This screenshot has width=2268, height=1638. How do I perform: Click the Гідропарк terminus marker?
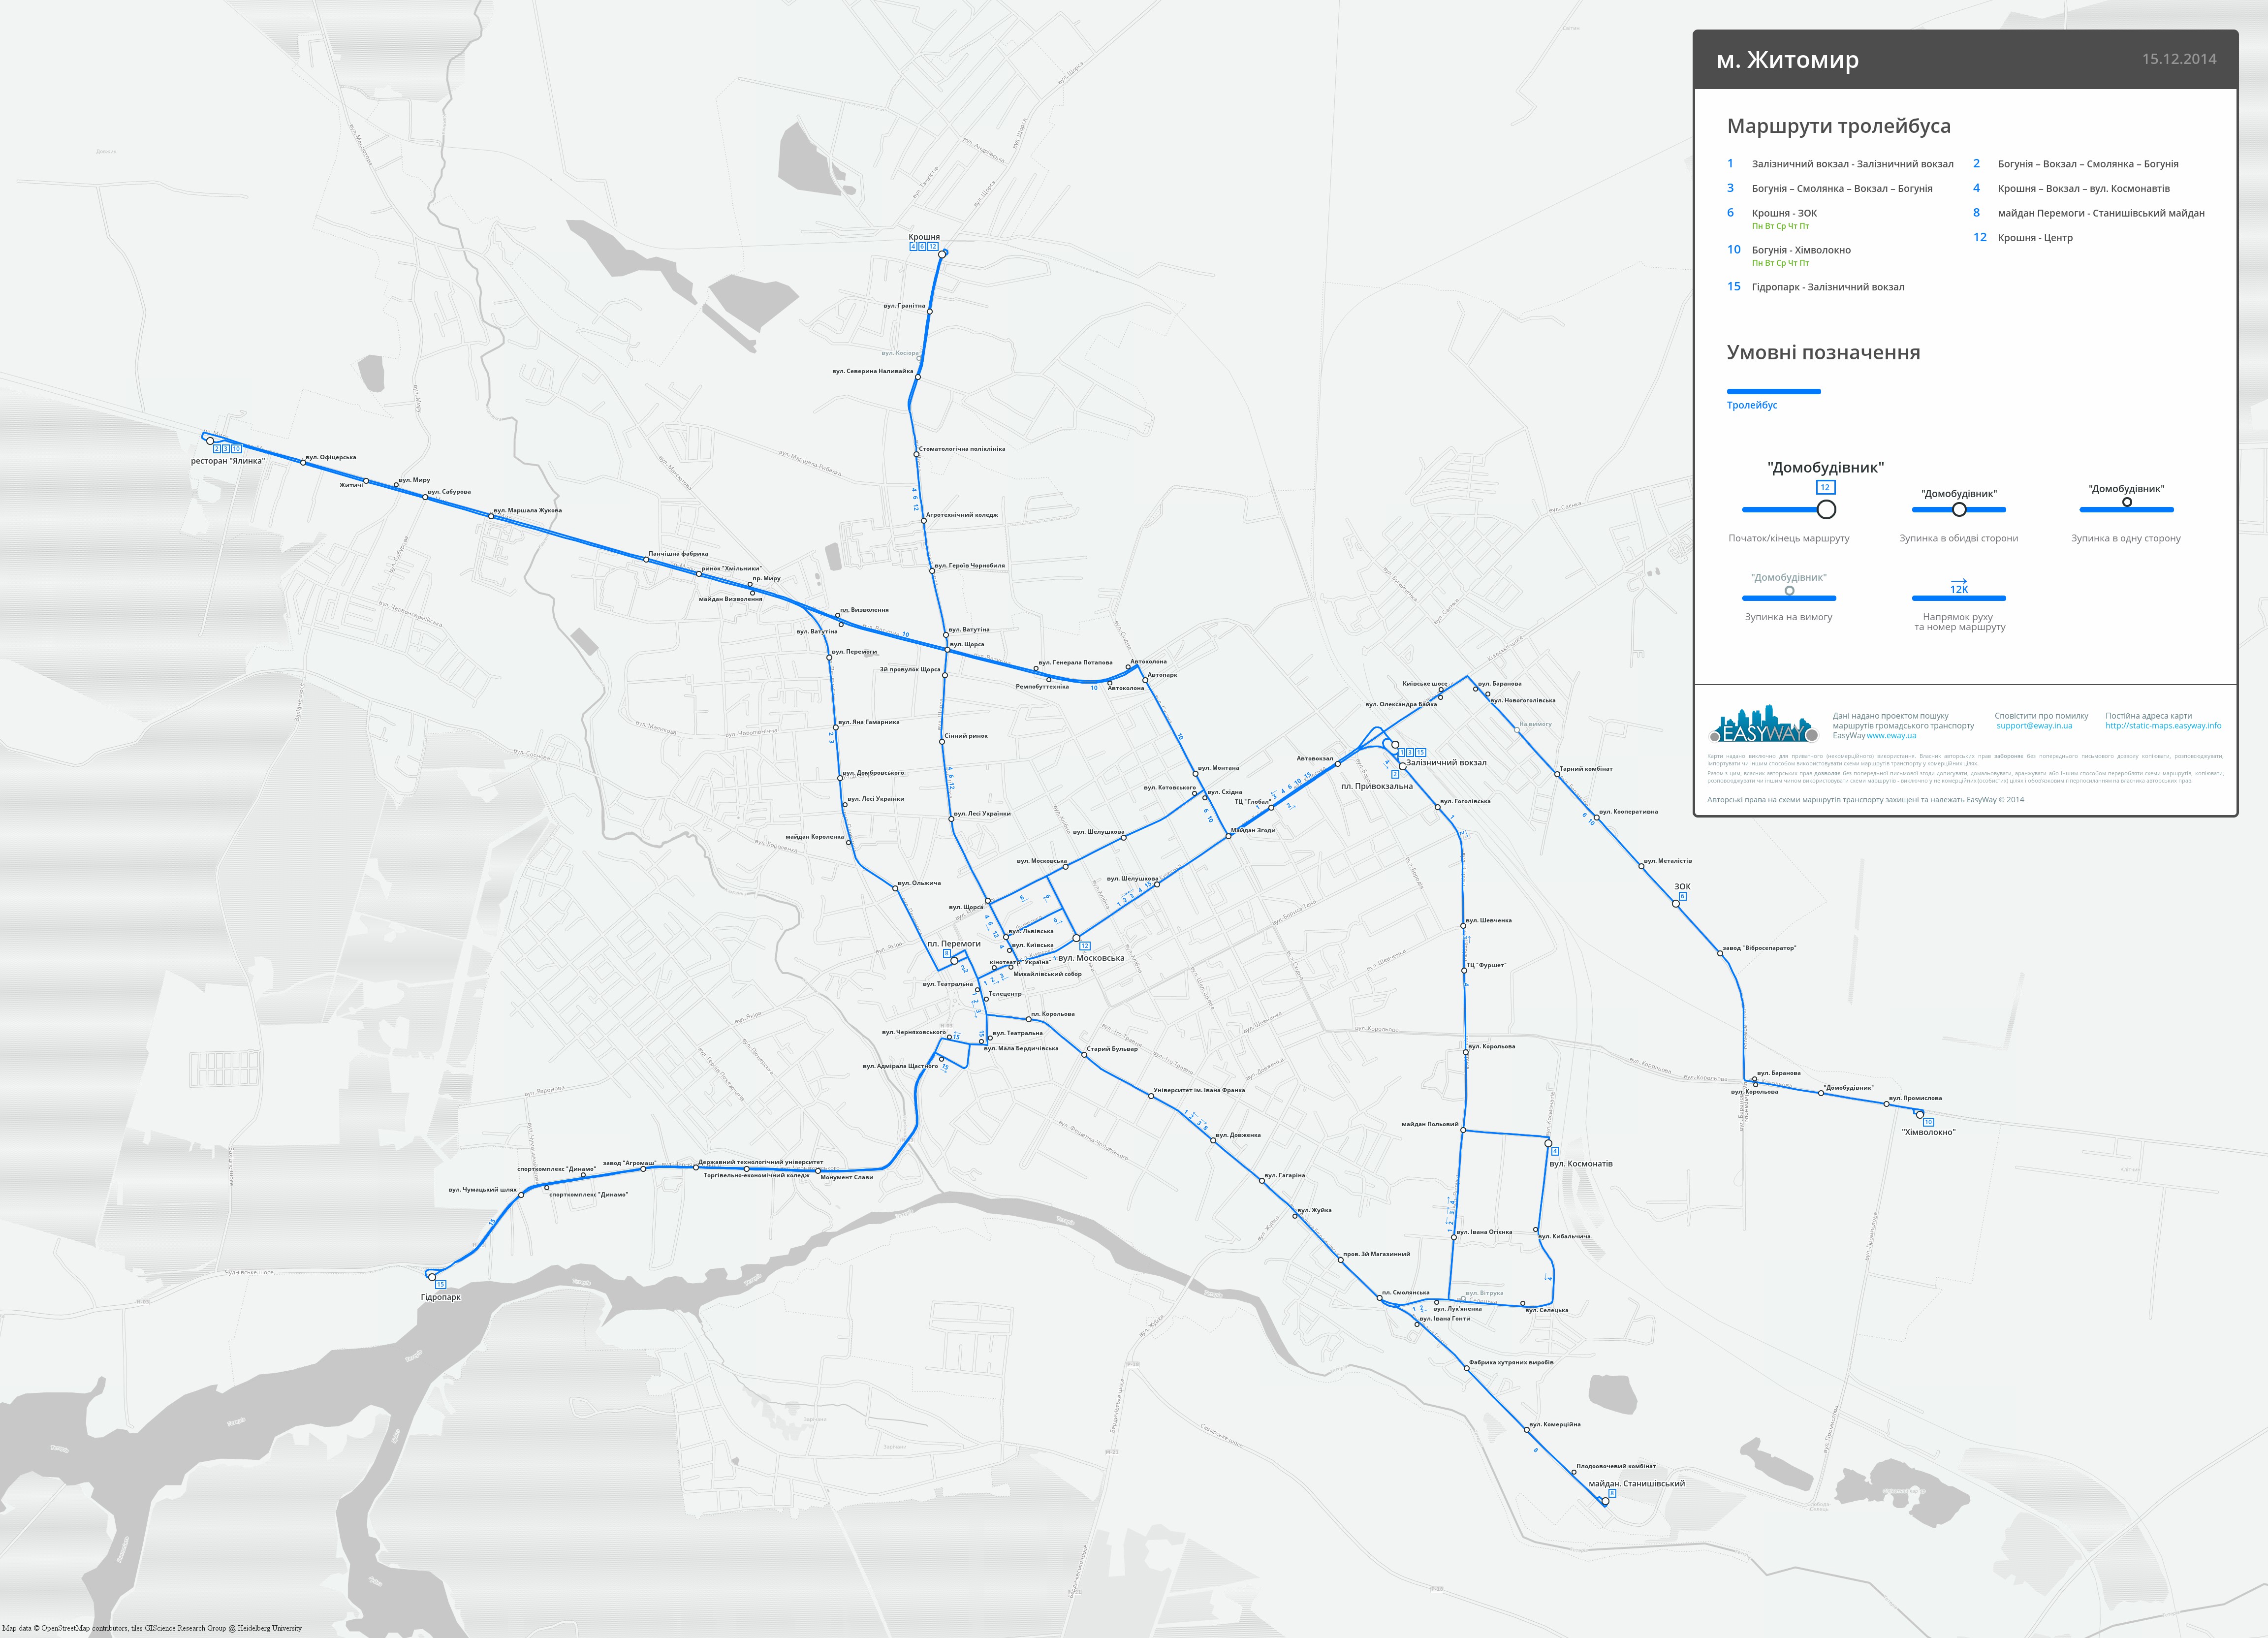pyautogui.click(x=432, y=1276)
